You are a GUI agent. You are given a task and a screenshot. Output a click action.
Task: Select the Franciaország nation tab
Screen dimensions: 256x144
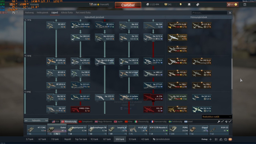[159, 122]
